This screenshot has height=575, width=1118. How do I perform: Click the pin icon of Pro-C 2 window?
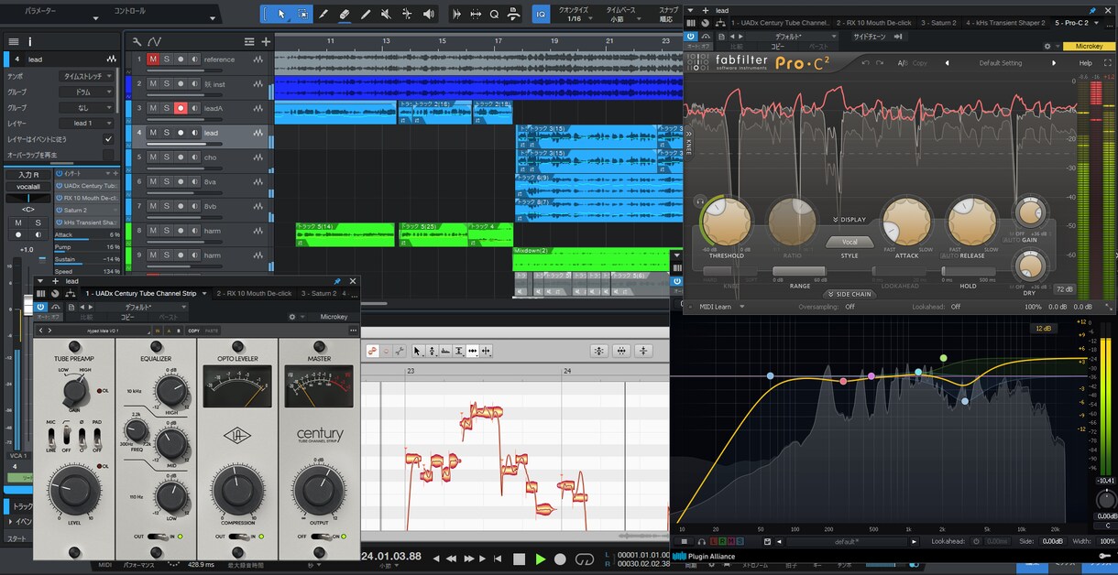[1091, 10]
